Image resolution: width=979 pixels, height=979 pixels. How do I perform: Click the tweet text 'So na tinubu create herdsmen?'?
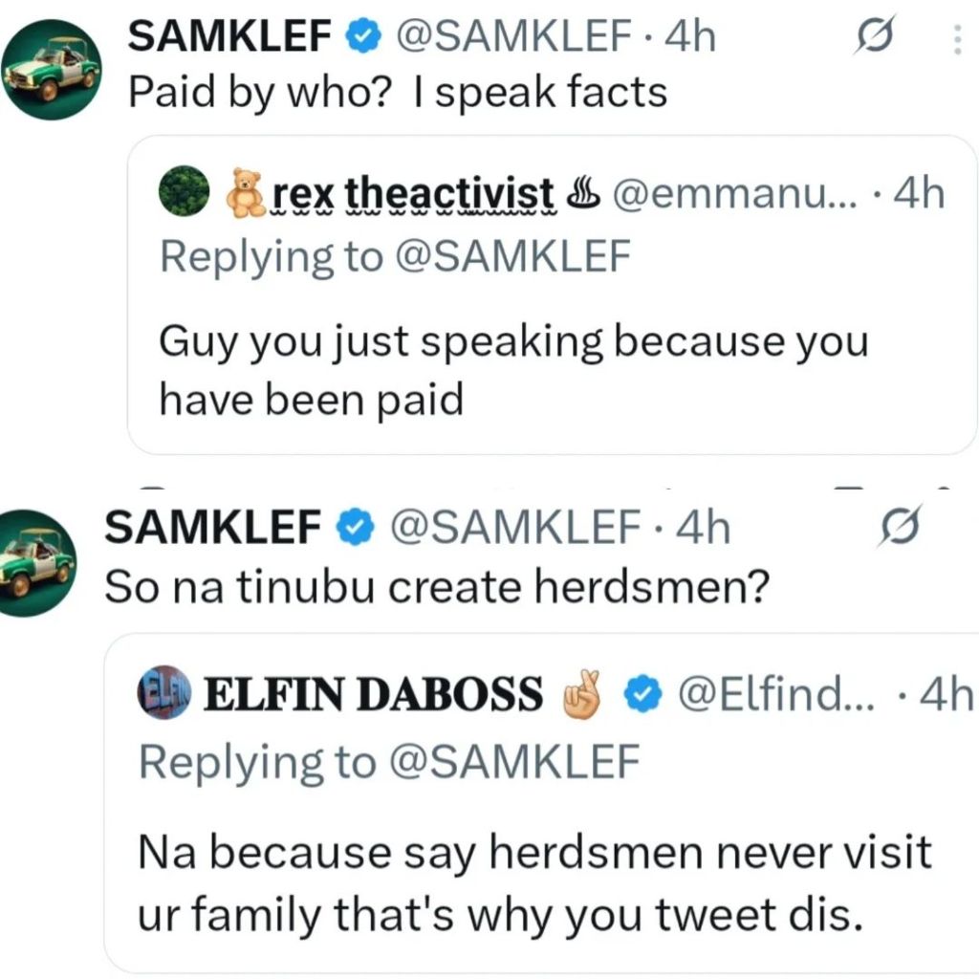coord(435,586)
